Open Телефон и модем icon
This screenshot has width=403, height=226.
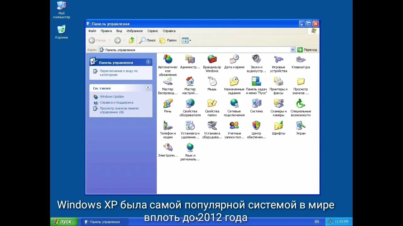(168, 126)
